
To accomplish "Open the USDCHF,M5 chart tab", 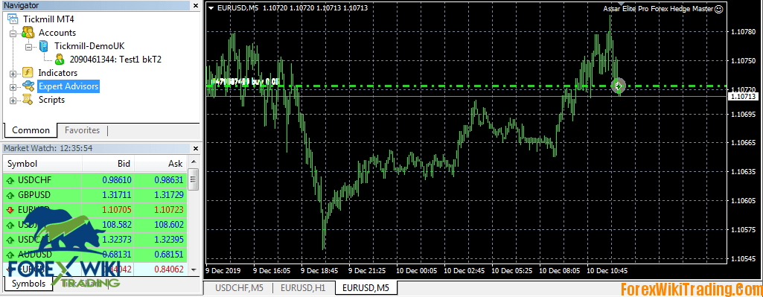I will coord(239,288).
